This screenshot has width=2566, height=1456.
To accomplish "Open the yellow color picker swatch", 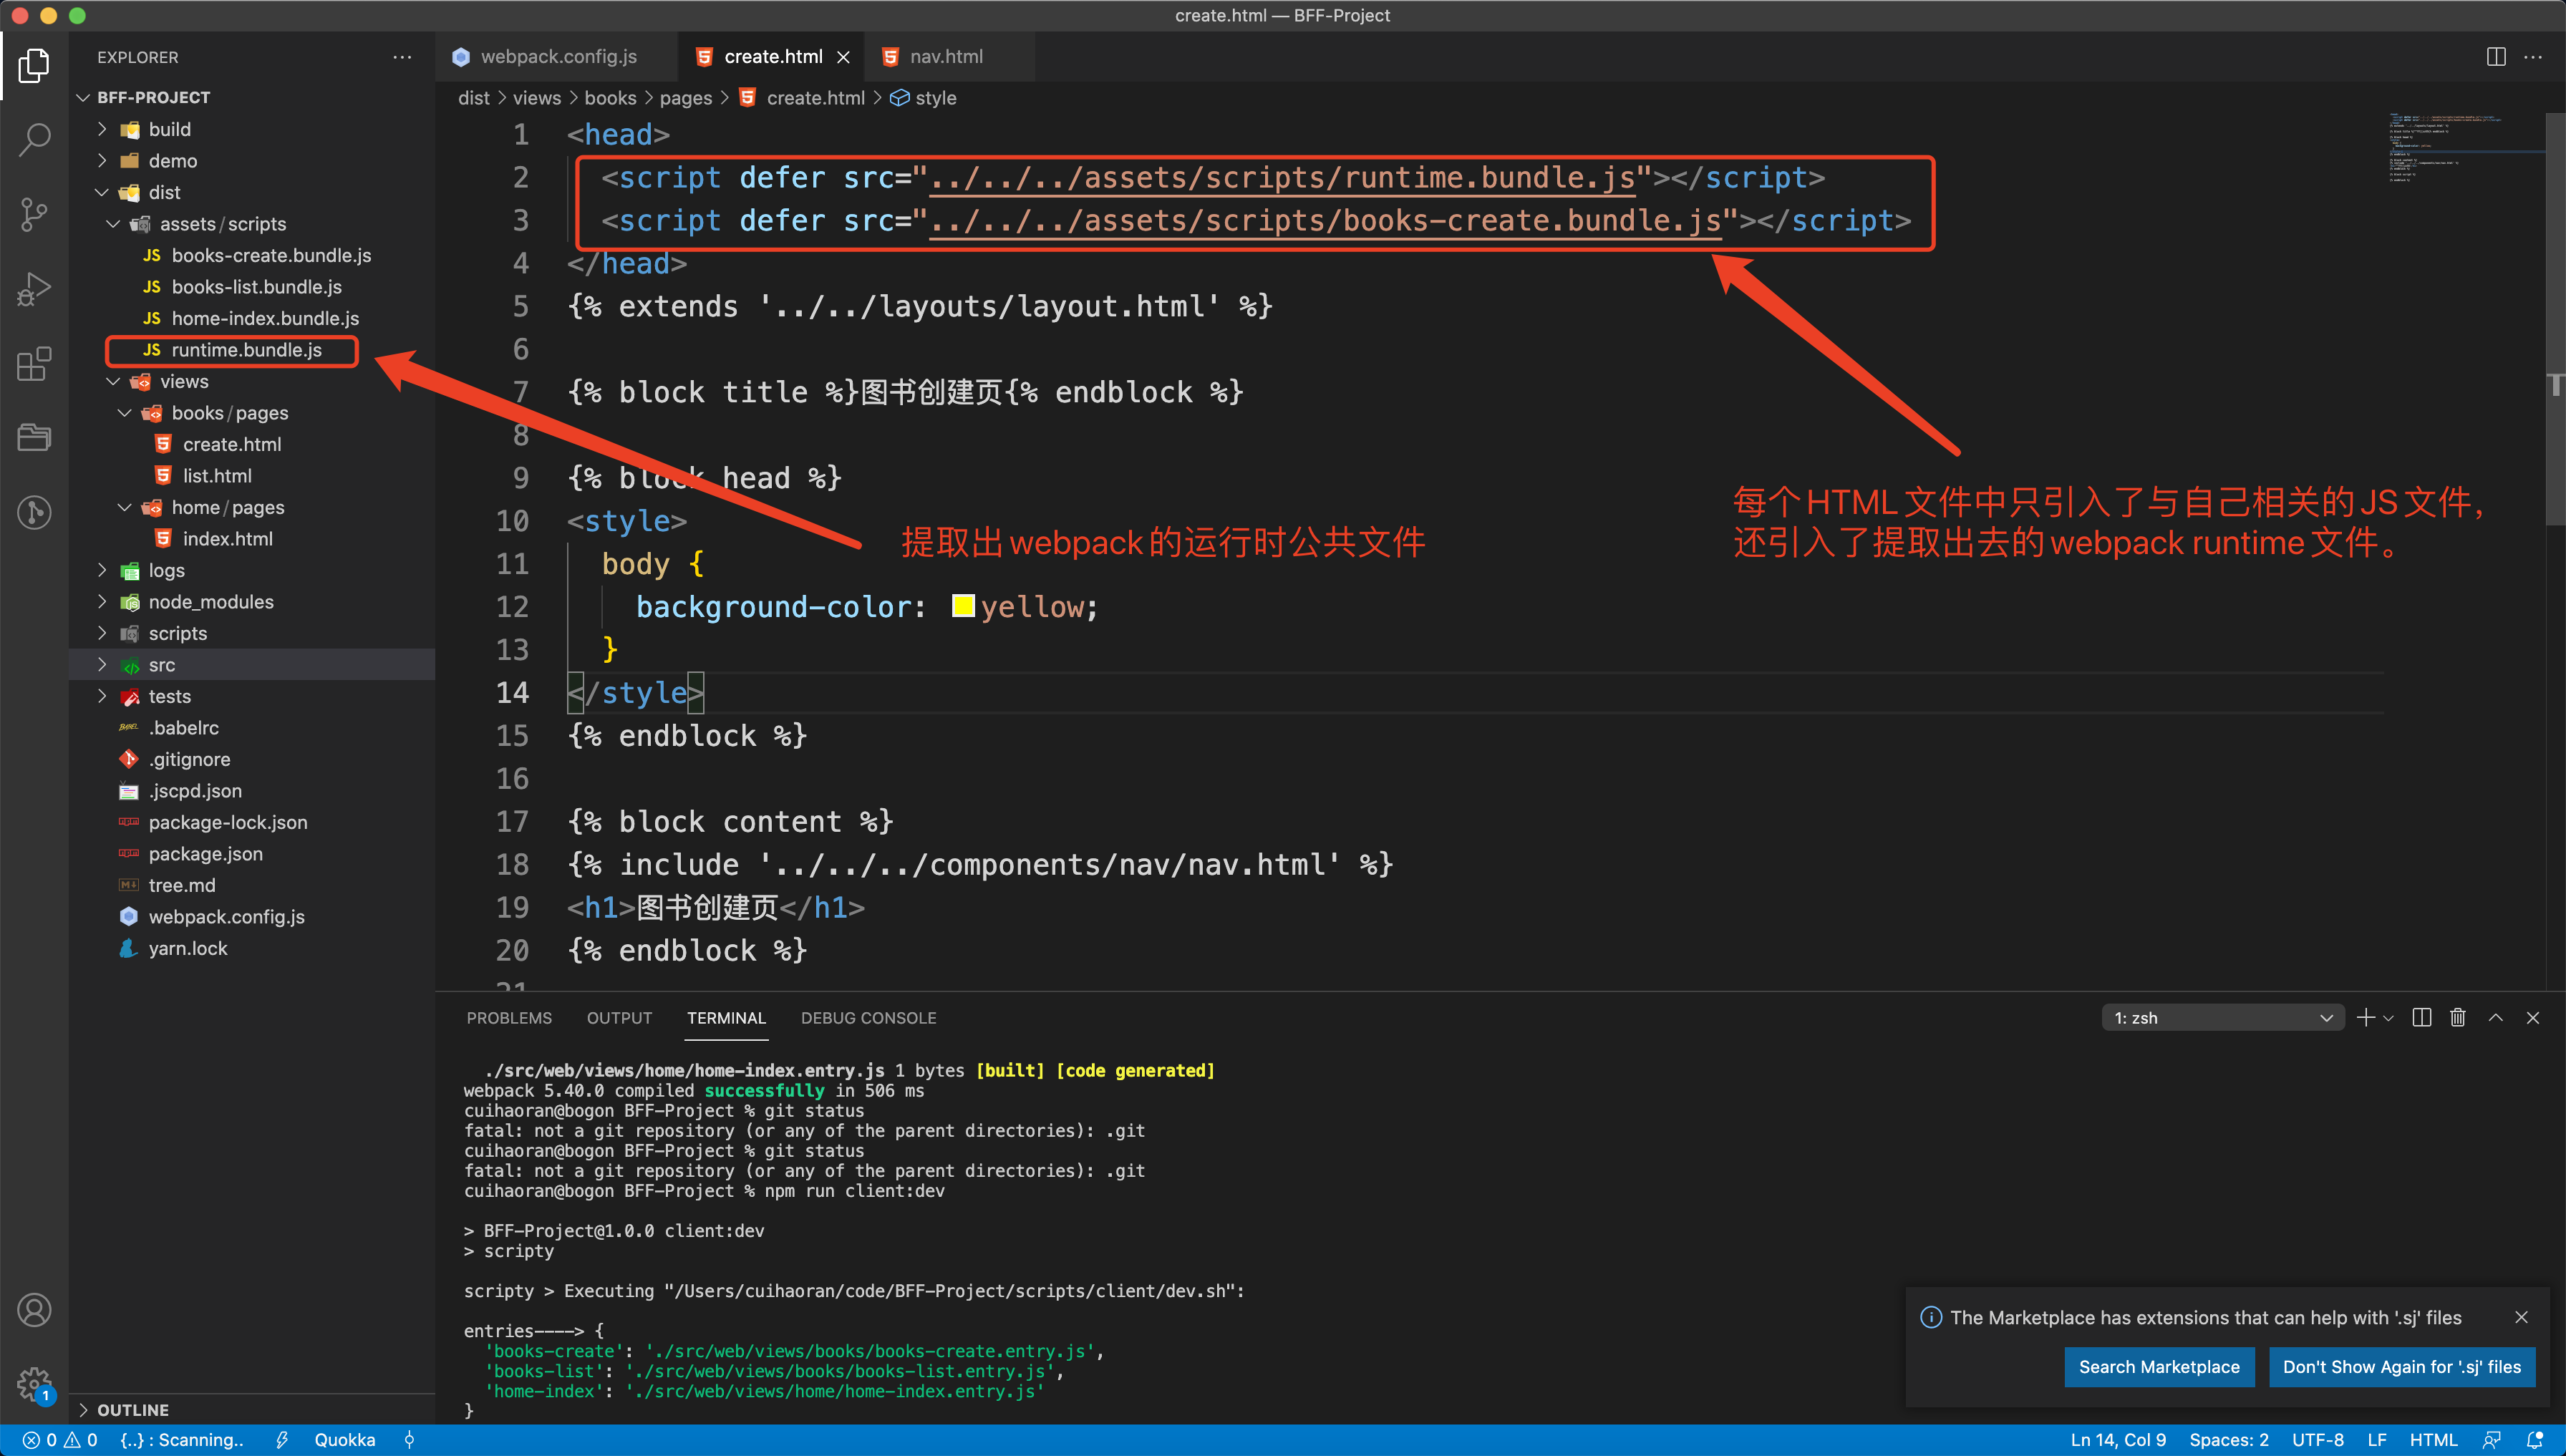I will [963, 606].
